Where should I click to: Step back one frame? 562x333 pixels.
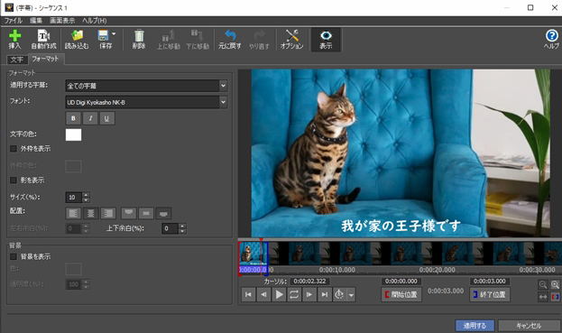tap(263, 294)
